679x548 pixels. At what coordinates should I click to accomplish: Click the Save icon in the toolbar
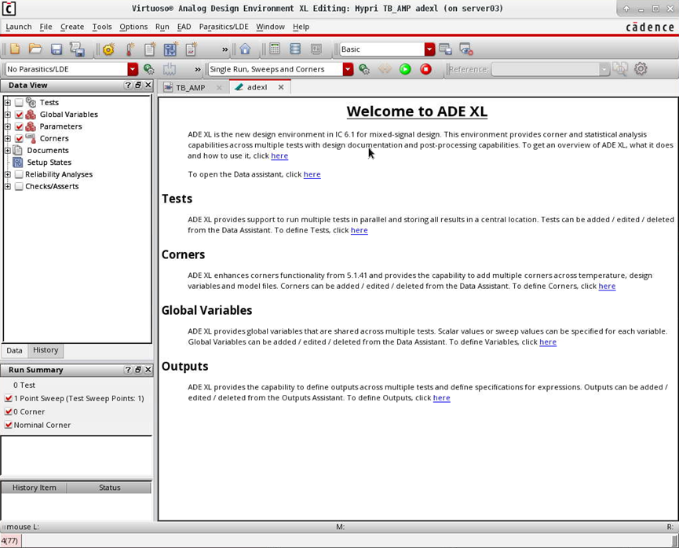point(55,49)
